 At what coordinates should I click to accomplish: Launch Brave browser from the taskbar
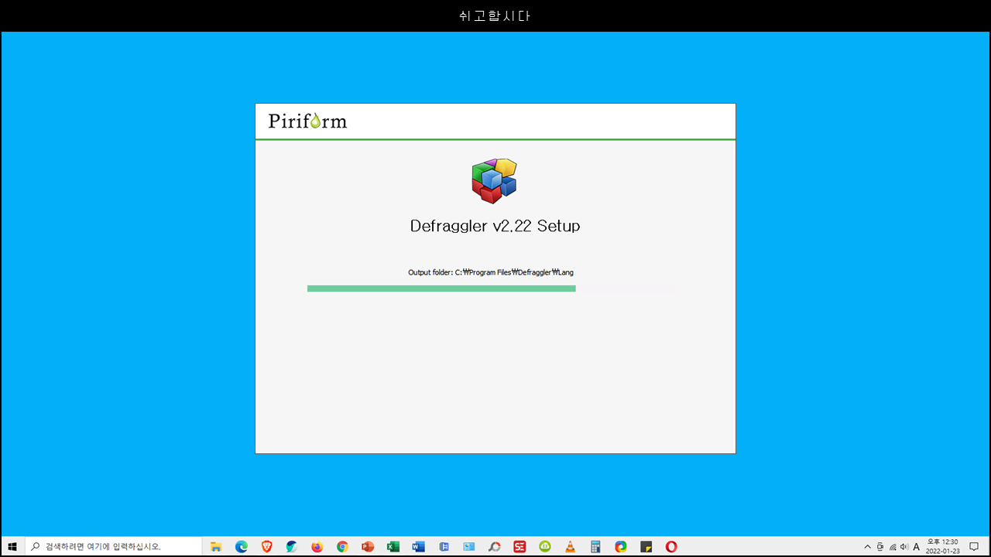click(x=266, y=546)
